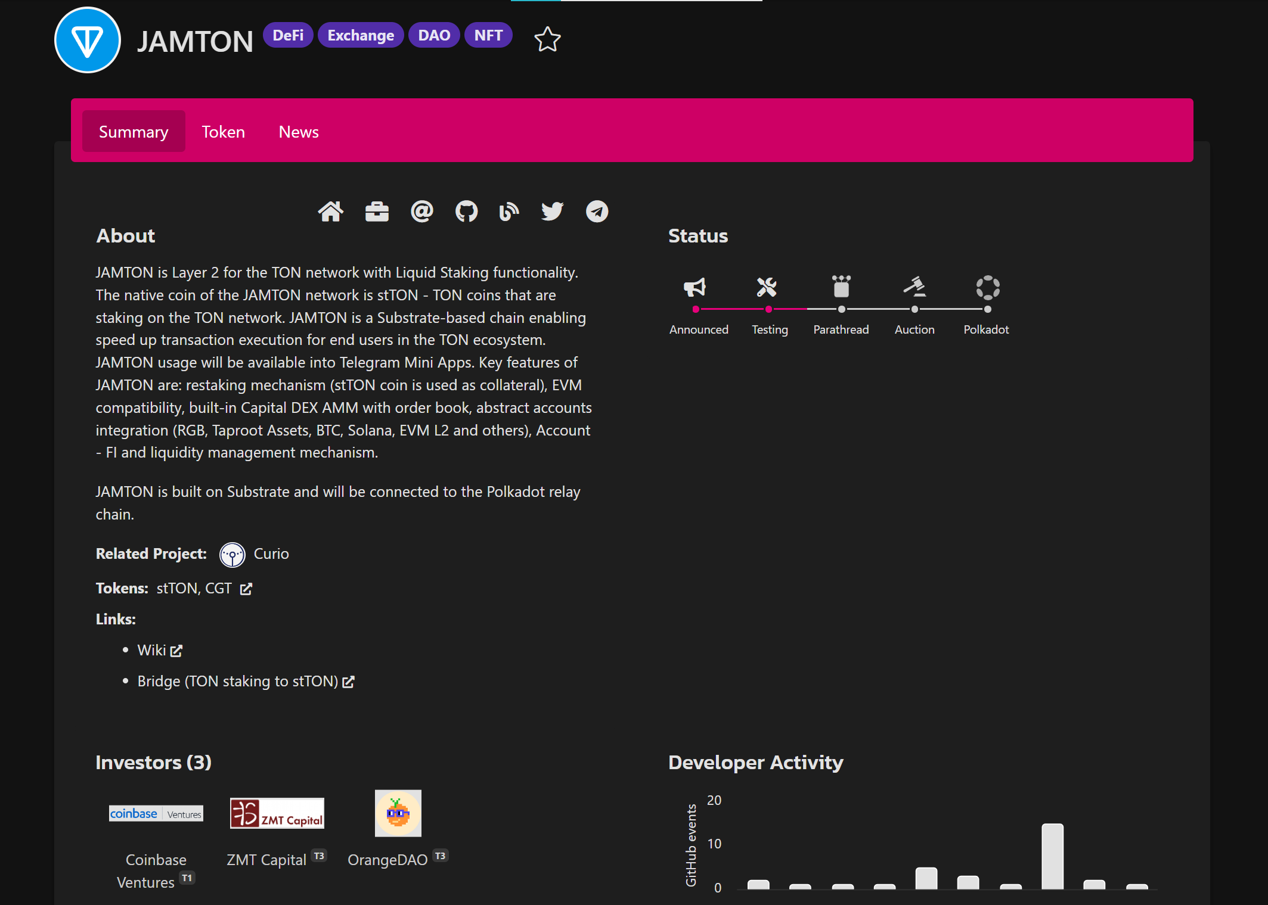Screen dimensions: 1268x905
Task: Click the Auction status label
Action: 914,329
